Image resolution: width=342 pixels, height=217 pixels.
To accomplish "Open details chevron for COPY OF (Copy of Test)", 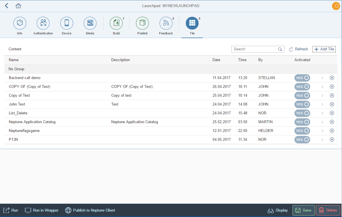I will coord(322,87).
